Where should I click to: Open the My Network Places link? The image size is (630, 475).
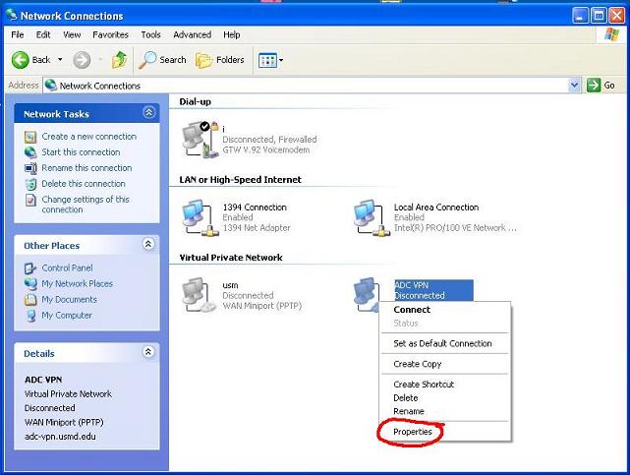point(77,283)
